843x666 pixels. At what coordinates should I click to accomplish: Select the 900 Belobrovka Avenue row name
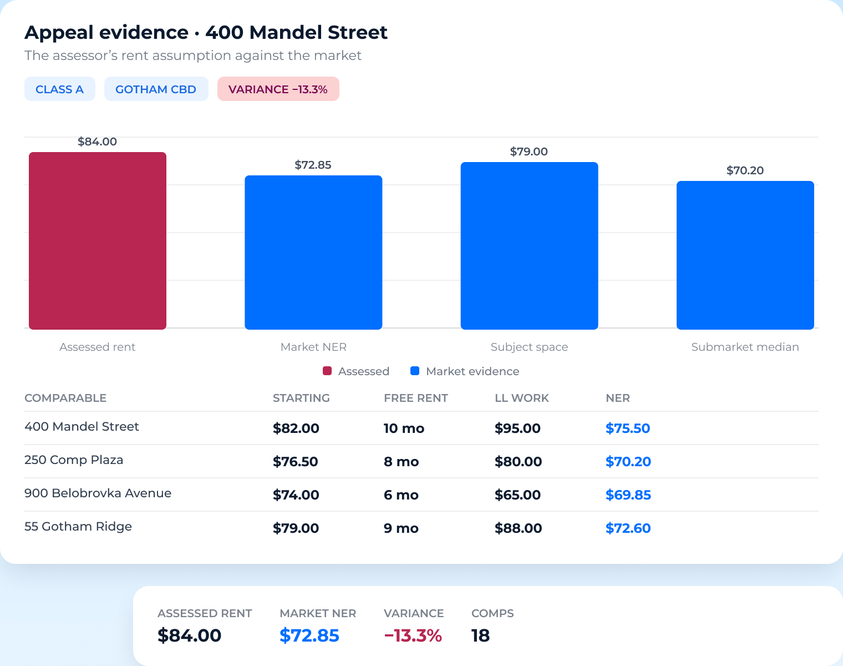(x=98, y=493)
